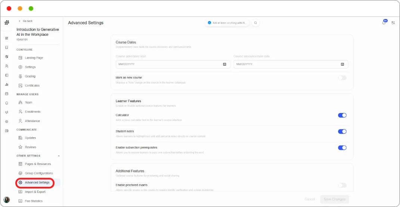Turn on Enable proctored exams
400x207 pixels.
(x=342, y=185)
